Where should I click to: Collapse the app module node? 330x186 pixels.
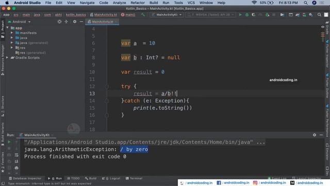click(7, 27)
